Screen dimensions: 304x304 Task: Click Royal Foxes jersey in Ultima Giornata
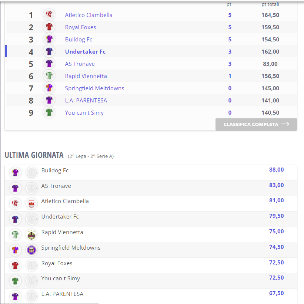[15, 266]
